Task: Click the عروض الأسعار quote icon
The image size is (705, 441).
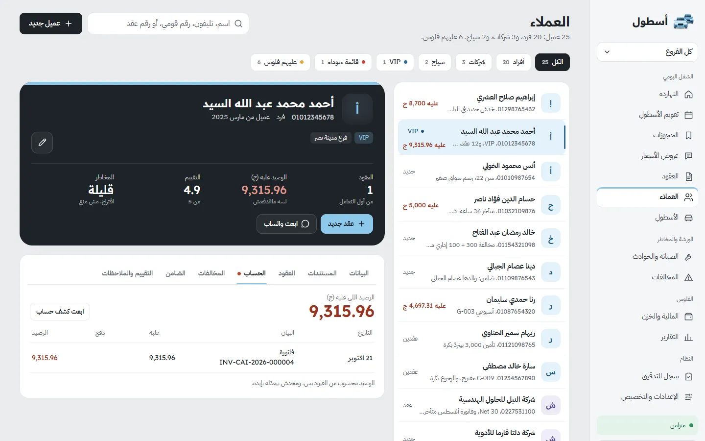Action: click(688, 156)
